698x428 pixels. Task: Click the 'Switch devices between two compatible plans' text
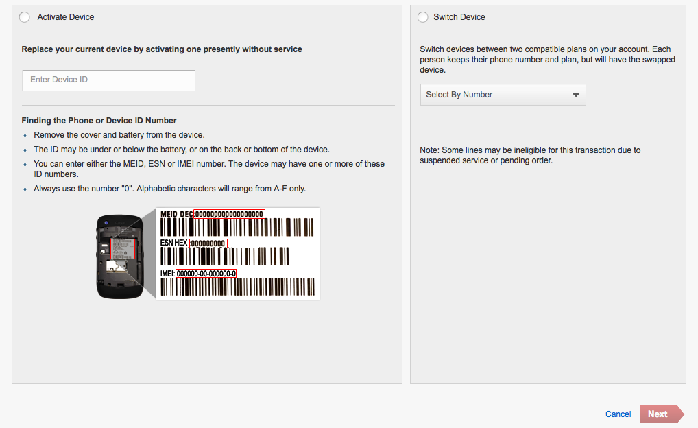548,59
